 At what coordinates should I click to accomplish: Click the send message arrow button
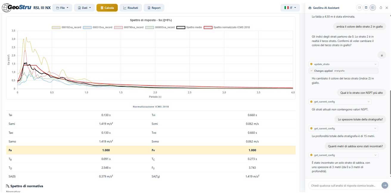[x=384, y=185]
